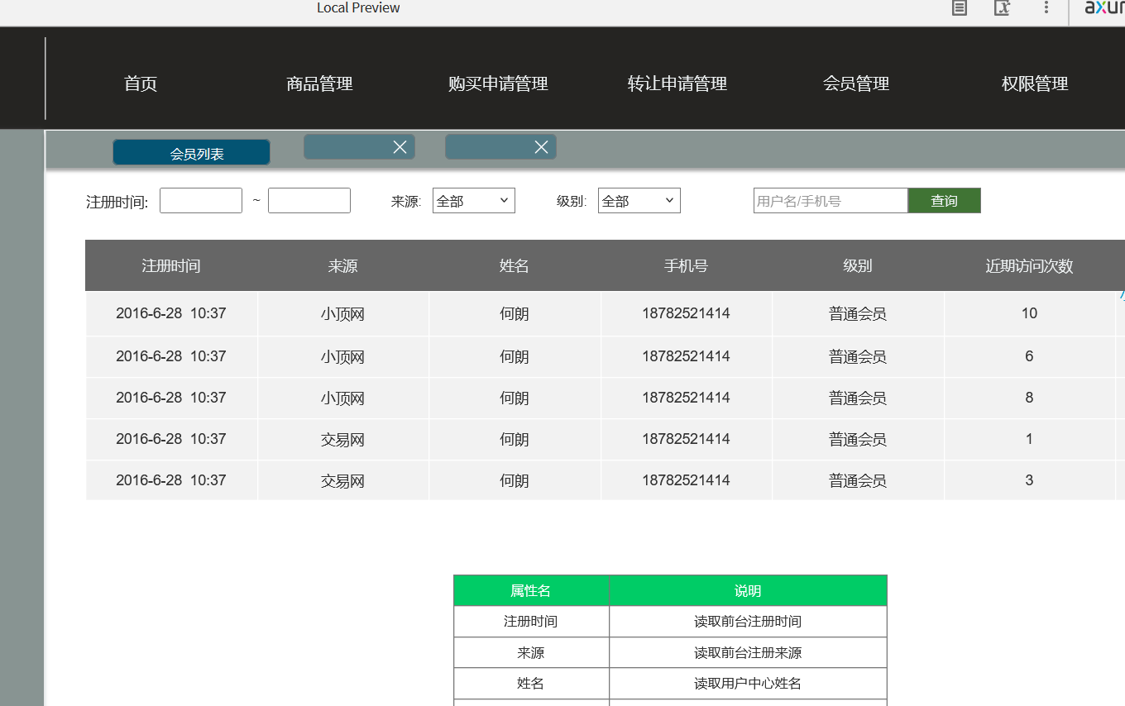This screenshot has height=706, width=1125.
Task: Click the green 查询 button
Action: click(945, 201)
